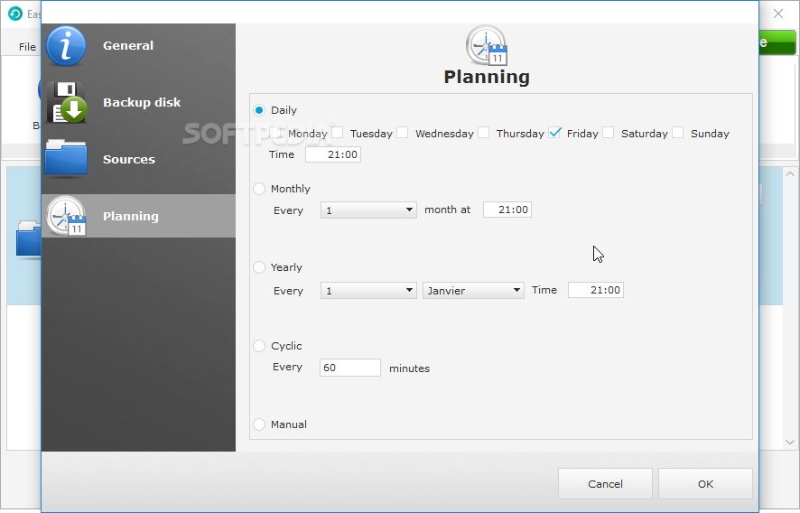
Task: Click the clock calendar Planning sidebar icon
Action: pos(66,216)
